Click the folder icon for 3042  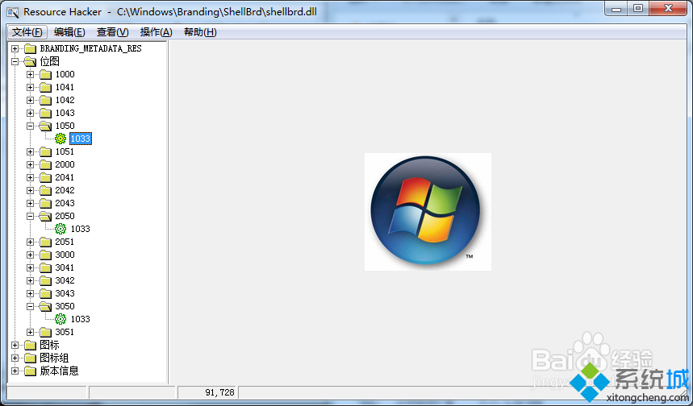[45, 280]
